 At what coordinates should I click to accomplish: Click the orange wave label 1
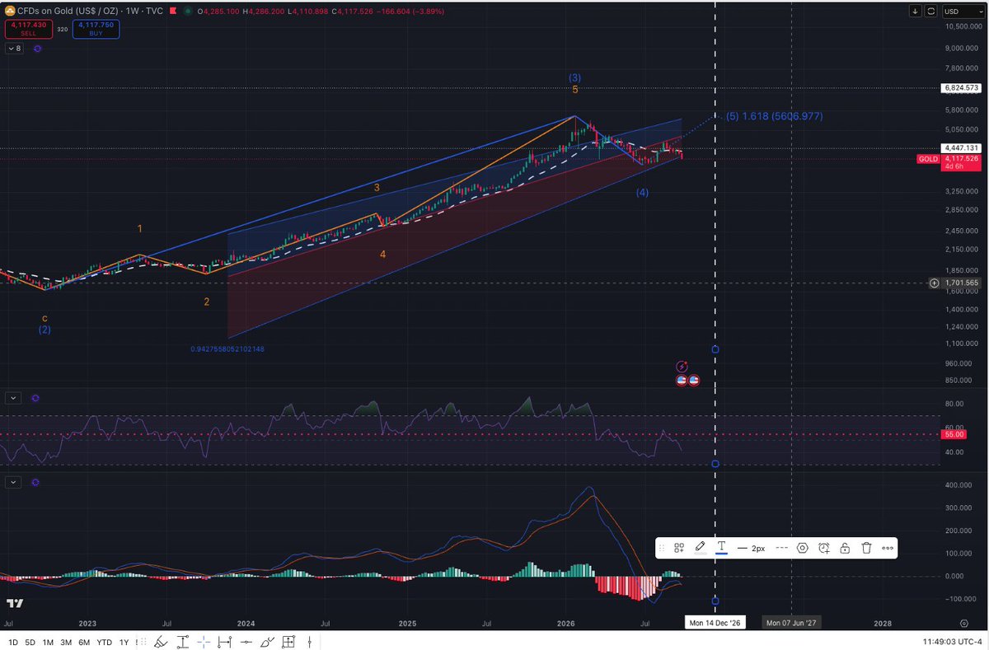tap(140, 228)
